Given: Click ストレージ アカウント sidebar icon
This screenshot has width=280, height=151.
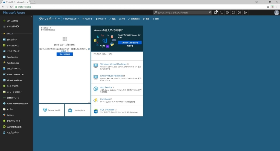Looking at the screenshot, I should tap(4, 92).
